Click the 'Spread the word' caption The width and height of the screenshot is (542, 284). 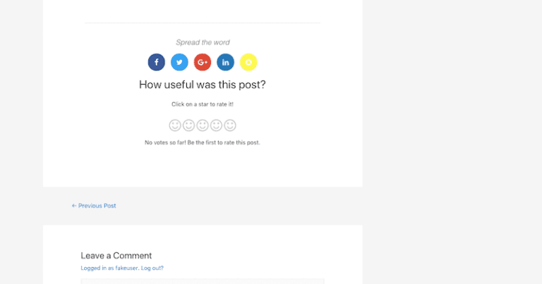tap(203, 42)
